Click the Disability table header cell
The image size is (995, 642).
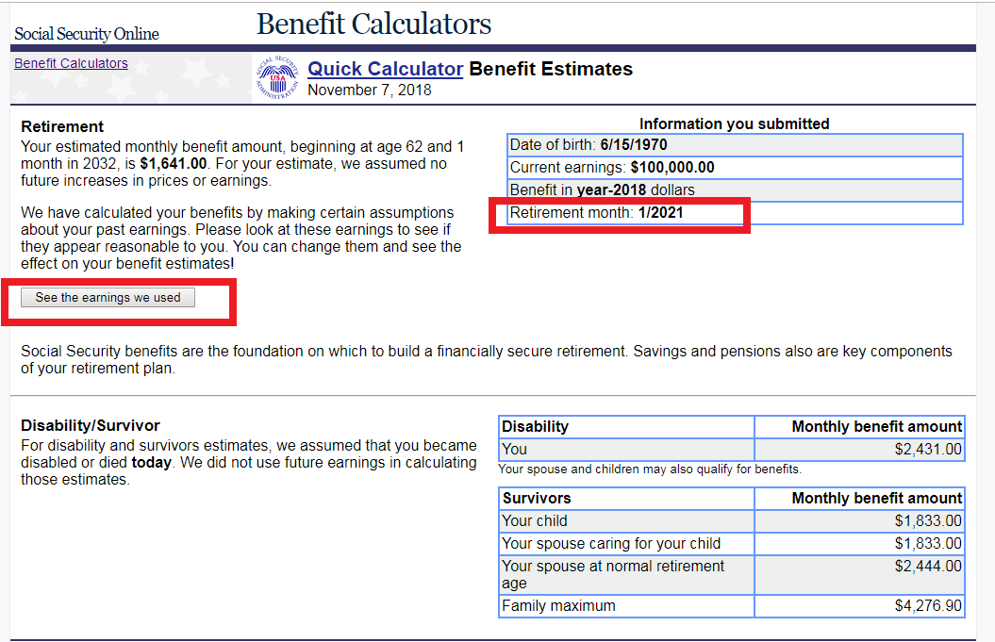point(626,426)
